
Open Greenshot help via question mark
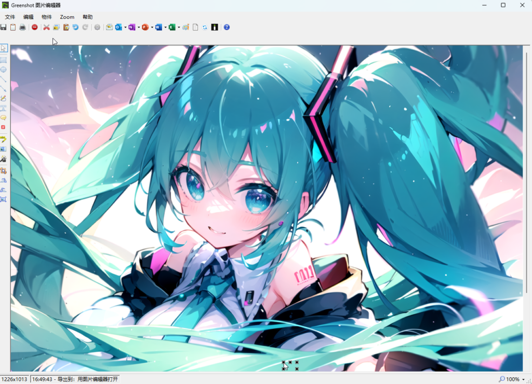(227, 27)
